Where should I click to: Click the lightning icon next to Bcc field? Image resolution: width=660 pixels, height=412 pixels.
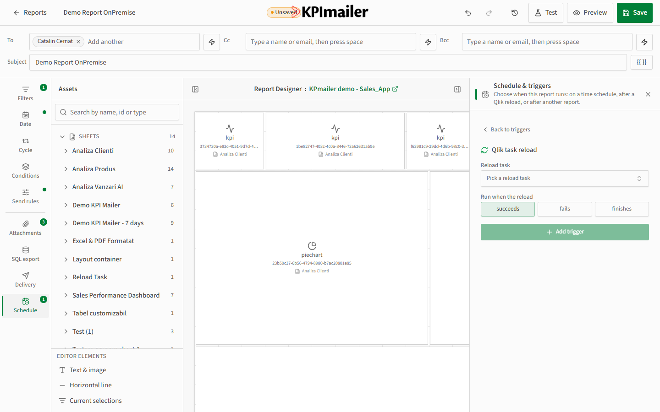click(x=644, y=42)
